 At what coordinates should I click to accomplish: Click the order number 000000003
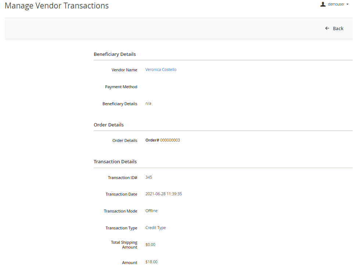coord(170,140)
